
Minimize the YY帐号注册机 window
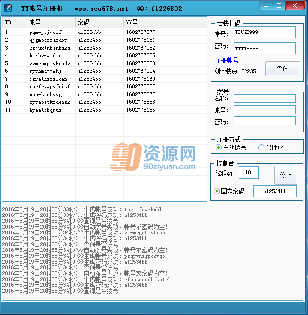pos(266,6)
